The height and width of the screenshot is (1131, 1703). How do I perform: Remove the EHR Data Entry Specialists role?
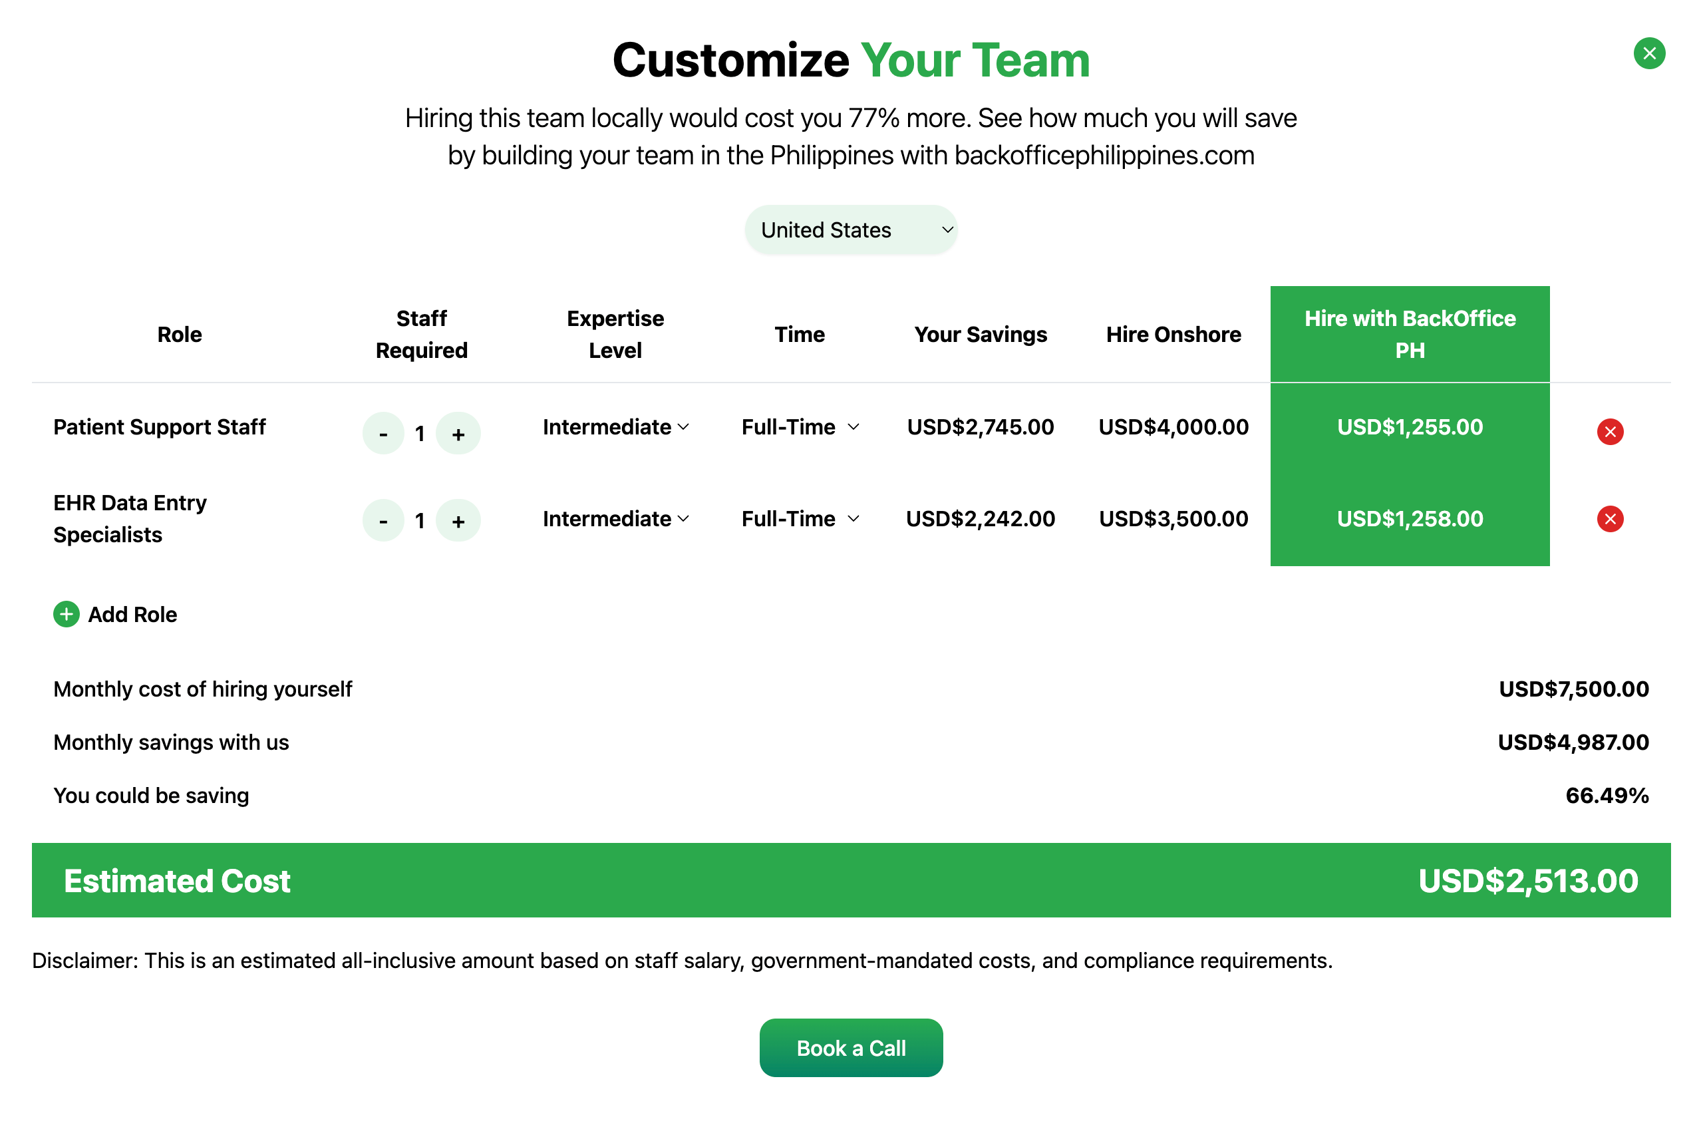[1609, 519]
